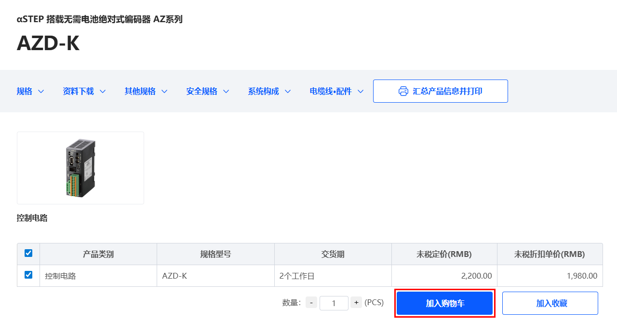Viewport: 617px width, 322px height.
Task: Expand the 规格 dropdown chevron
Action: (41, 92)
